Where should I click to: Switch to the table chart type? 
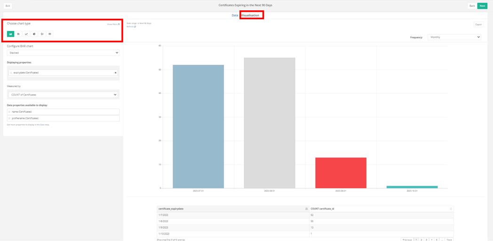(x=50, y=34)
